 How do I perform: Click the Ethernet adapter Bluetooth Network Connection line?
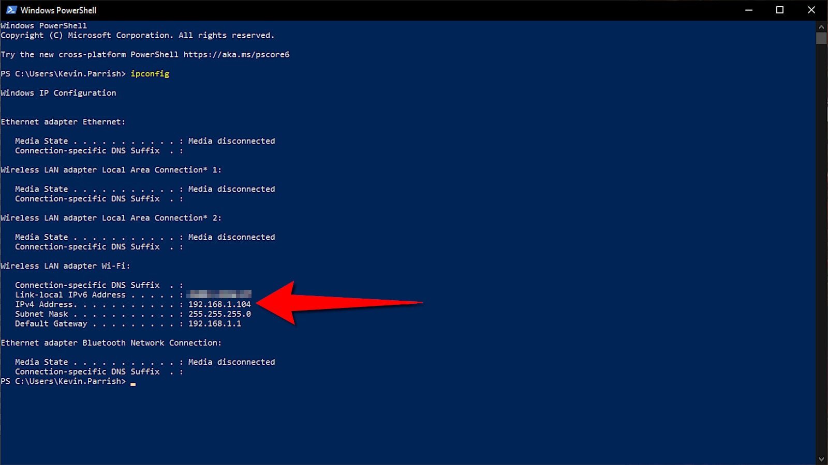111,343
